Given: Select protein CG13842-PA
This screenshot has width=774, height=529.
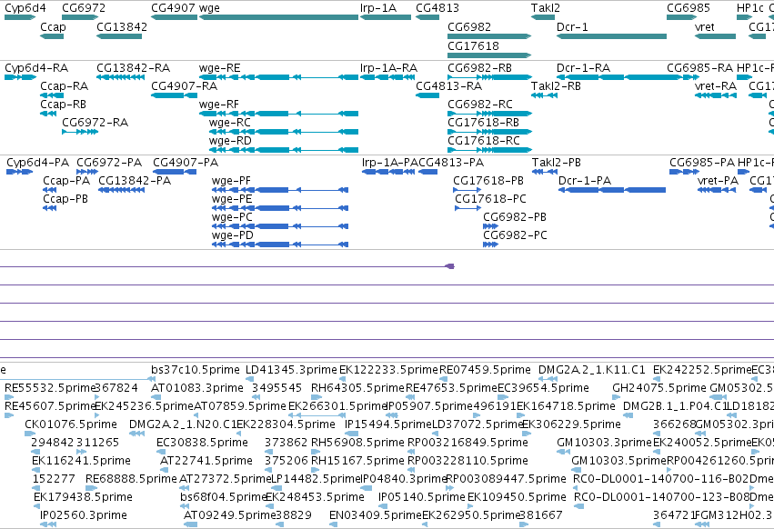Looking at the screenshot, I should pos(122,190).
